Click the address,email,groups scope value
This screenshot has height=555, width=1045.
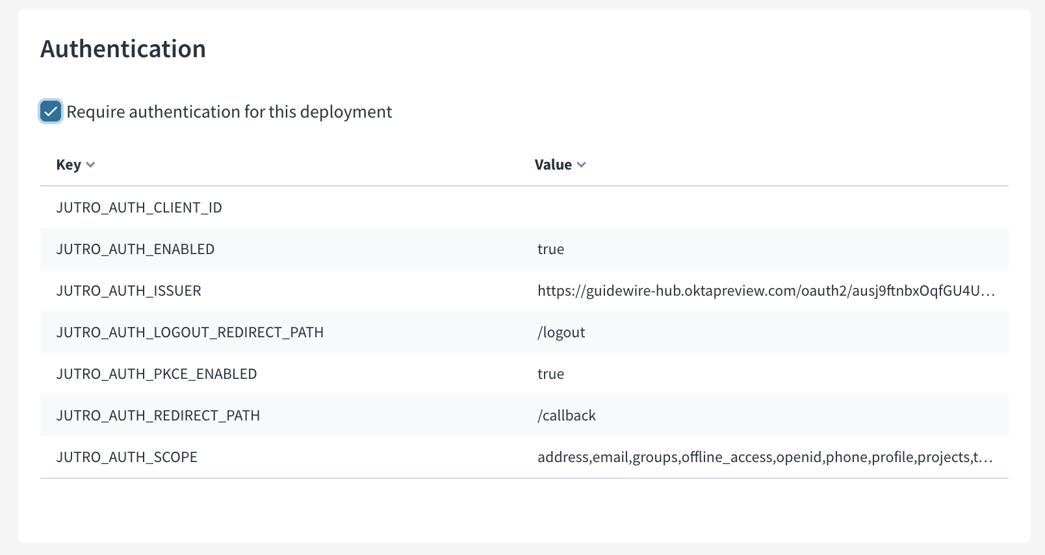pyautogui.click(x=765, y=457)
